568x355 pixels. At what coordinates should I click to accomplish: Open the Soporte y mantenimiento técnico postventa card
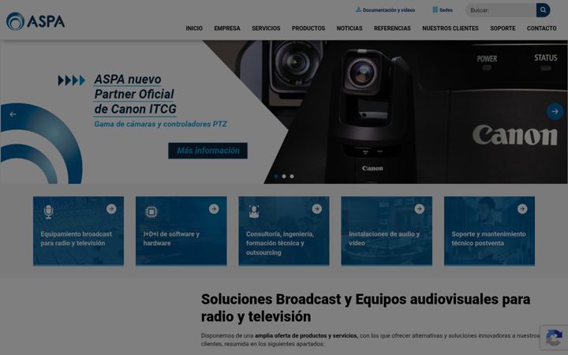point(489,230)
